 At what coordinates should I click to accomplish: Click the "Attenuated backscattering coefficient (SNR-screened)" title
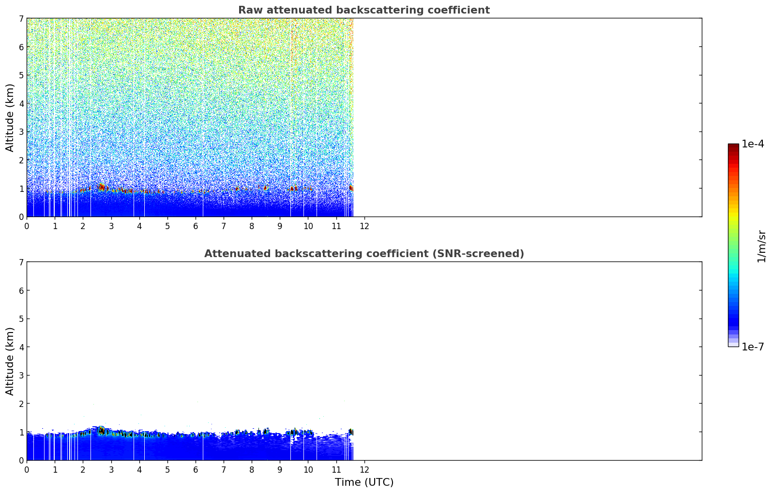364,254
